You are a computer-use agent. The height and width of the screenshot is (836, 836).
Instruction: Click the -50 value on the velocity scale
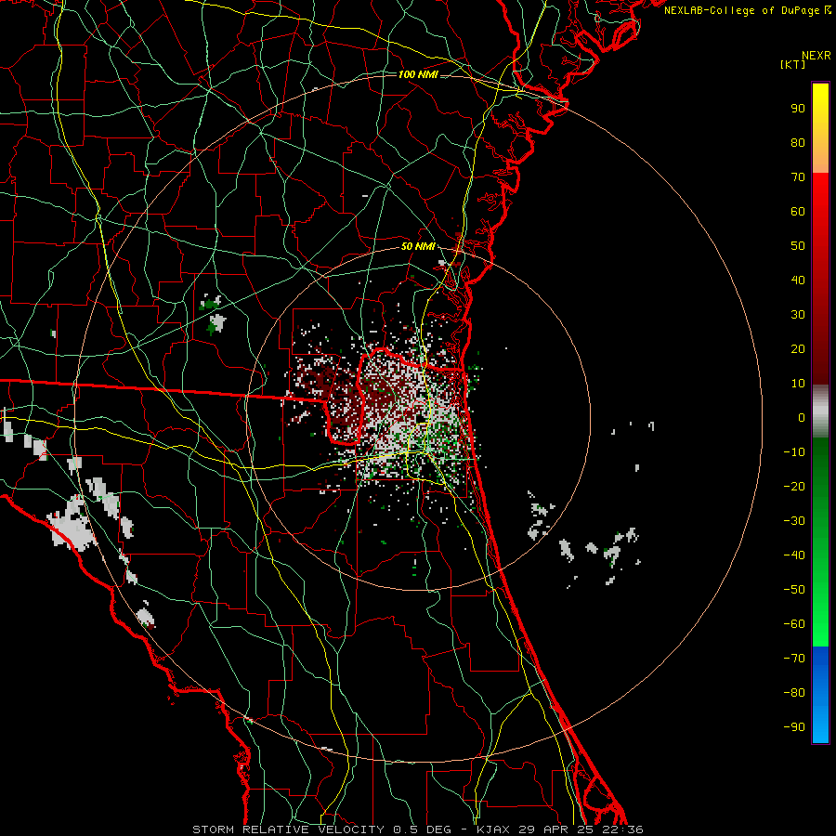[794, 590]
